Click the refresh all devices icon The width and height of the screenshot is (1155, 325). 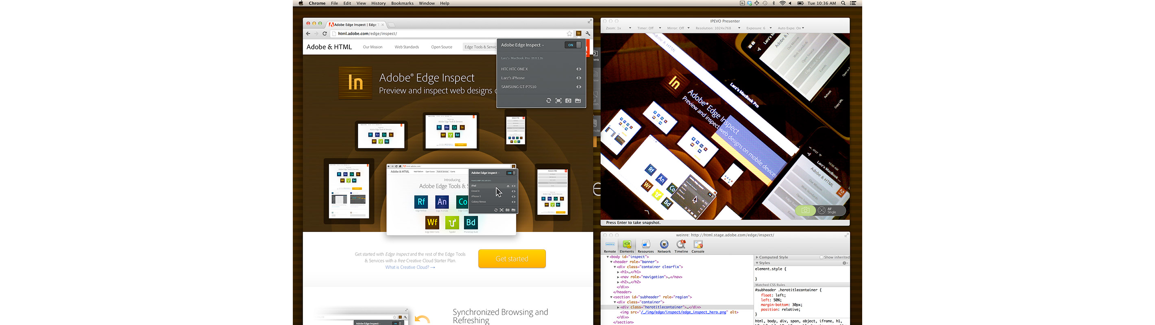pos(548,101)
